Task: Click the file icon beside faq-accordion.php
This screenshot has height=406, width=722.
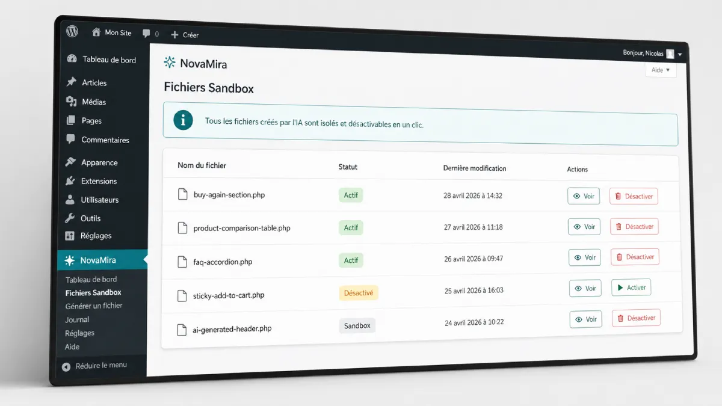Action: pos(182,261)
